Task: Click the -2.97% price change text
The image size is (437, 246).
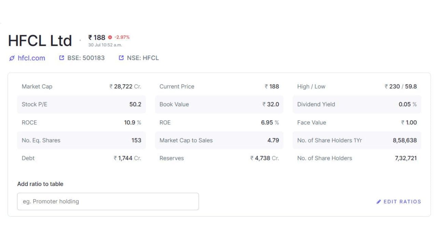Action: [122, 37]
